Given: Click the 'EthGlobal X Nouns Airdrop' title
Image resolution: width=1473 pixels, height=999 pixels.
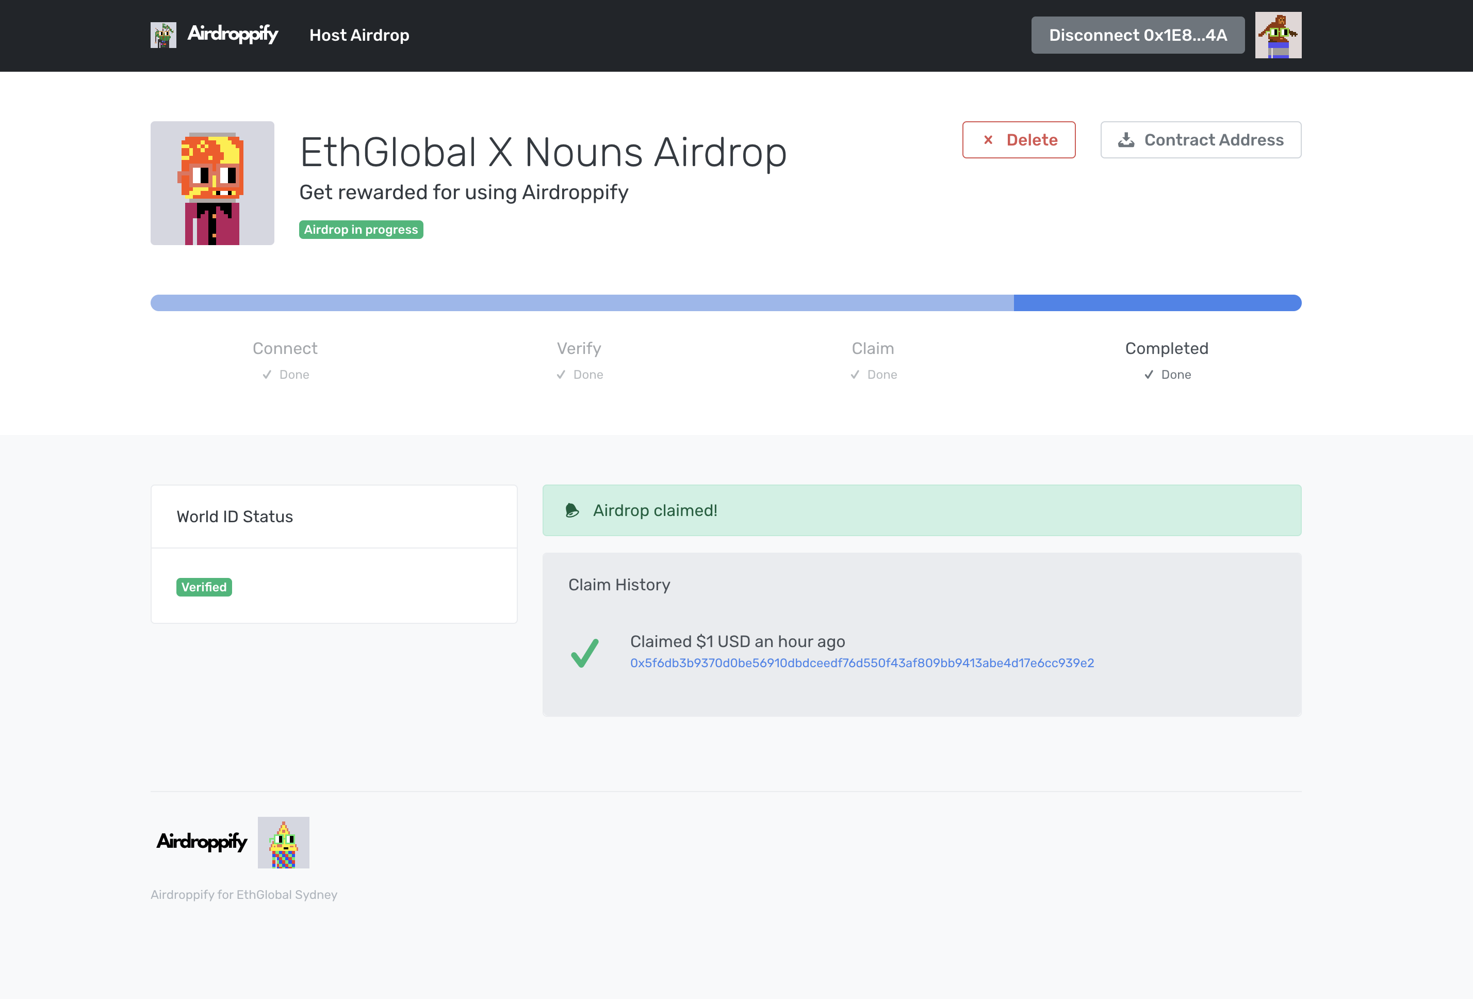Looking at the screenshot, I should click(x=543, y=152).
